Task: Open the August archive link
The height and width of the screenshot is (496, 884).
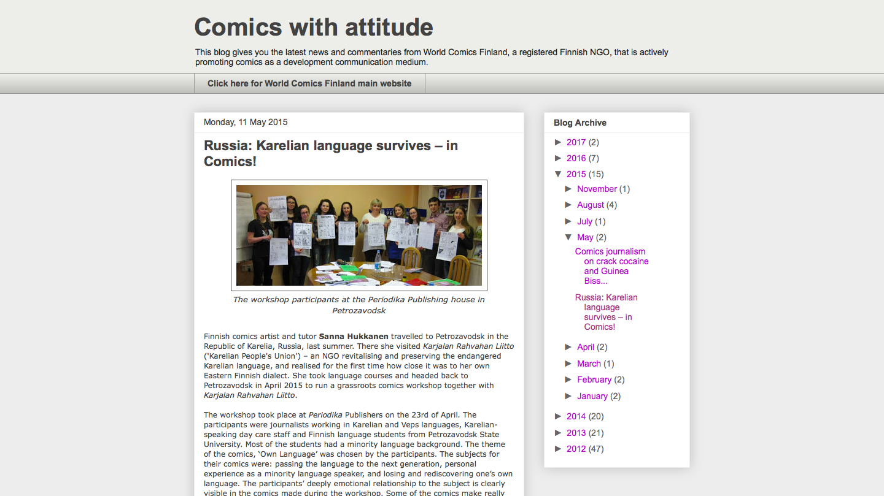Action: tap(591, 205)
